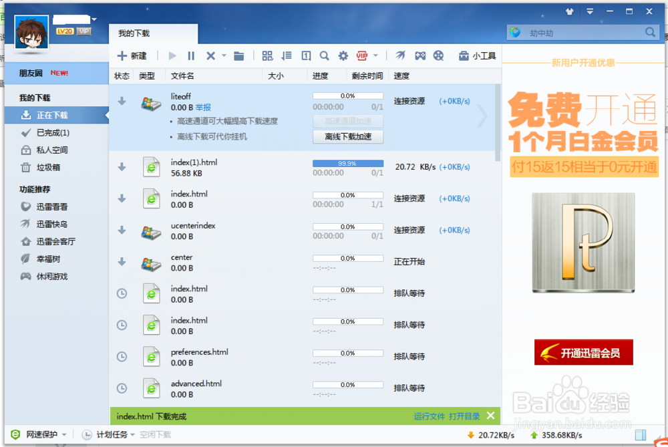Click the 空闲下载 status bar option

pyautogui.click(x=156, y=435)
